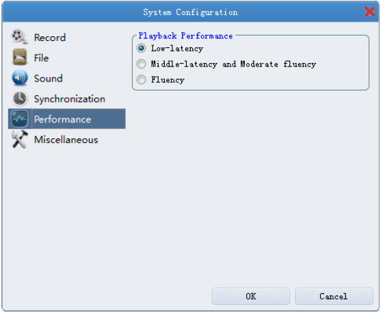Confirm changes with the OK button
The width and height of the screenshot is (381, 313).
pyautogui.click(x=251, y=296)
